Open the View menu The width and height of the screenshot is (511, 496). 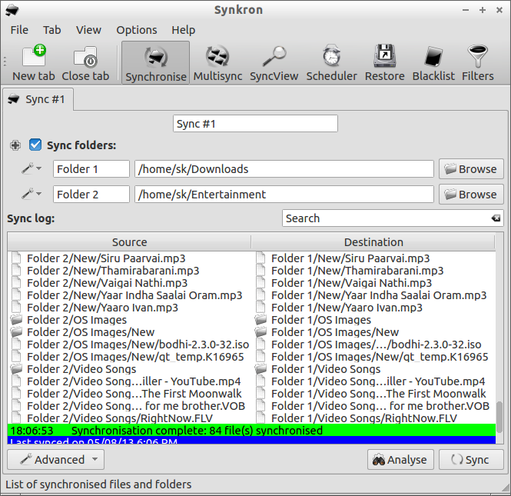(x=88, y=30)
